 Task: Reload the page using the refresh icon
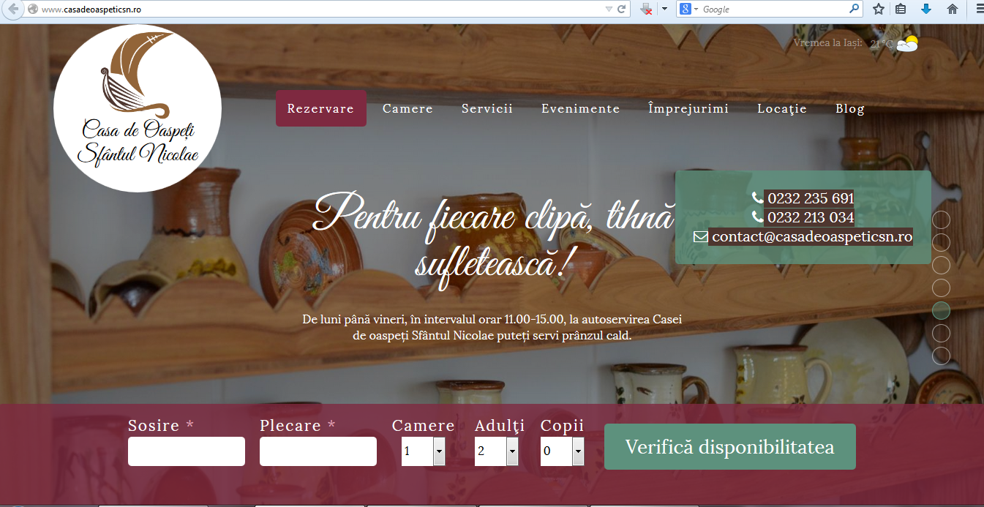tap(620, 10)
